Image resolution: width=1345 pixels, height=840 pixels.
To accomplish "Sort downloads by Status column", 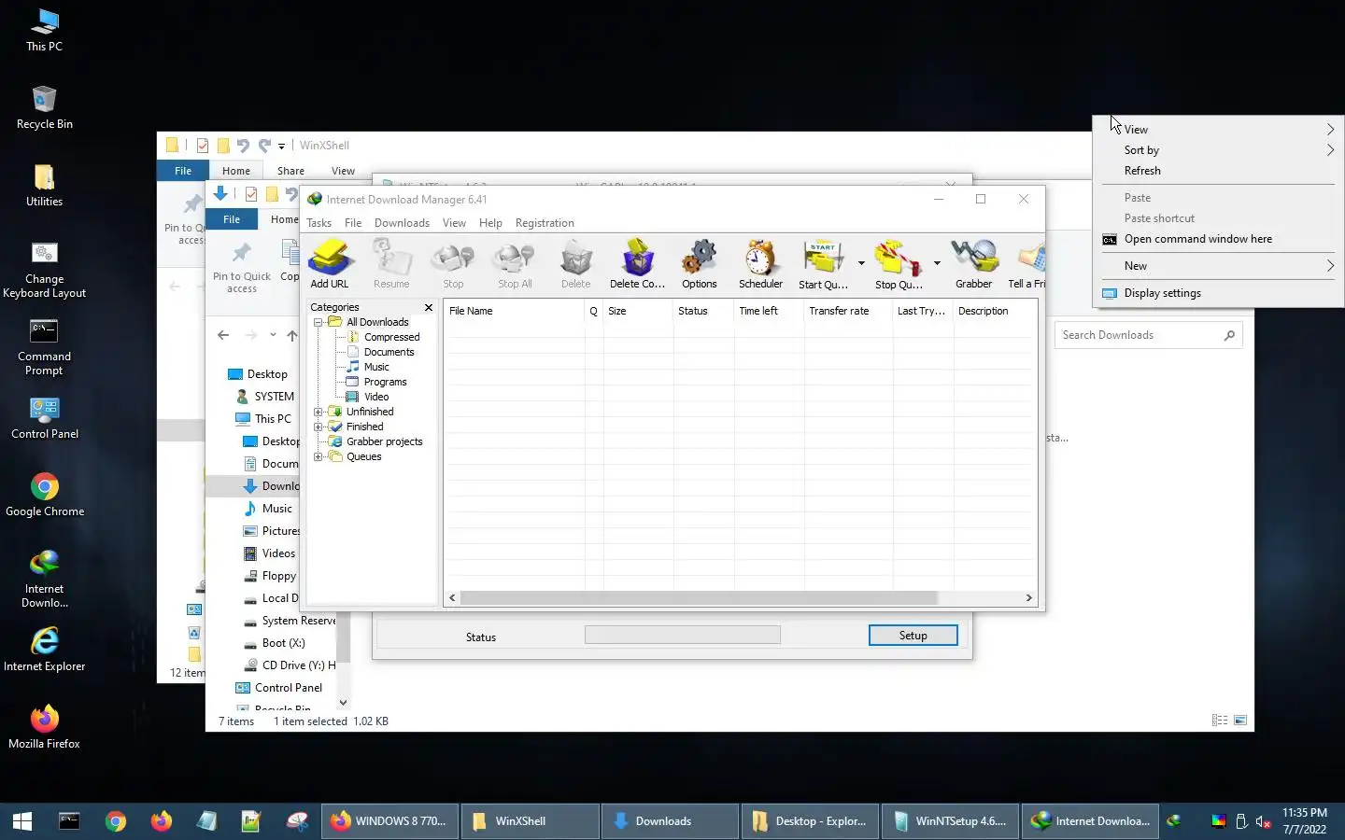I will coord(703,311).
